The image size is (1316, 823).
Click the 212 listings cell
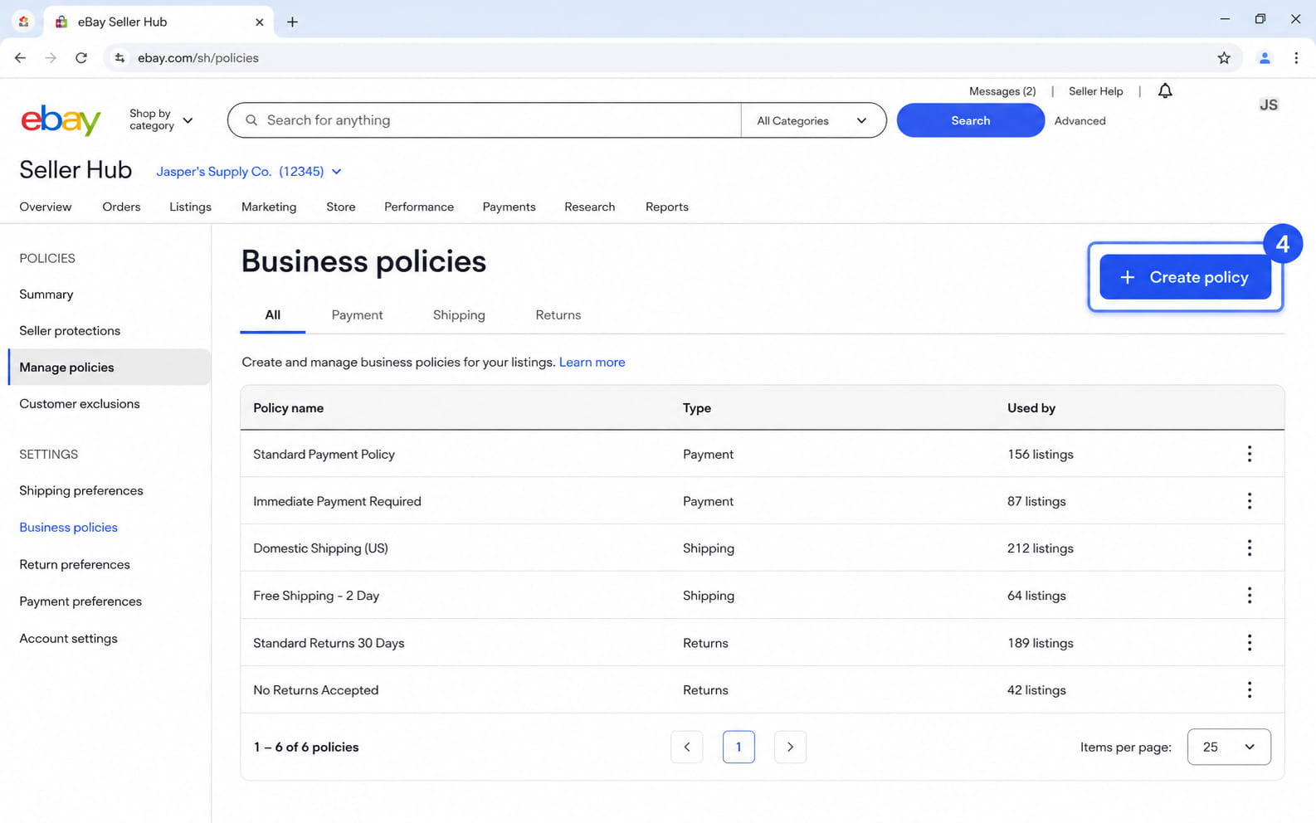tap(1041, 548)
